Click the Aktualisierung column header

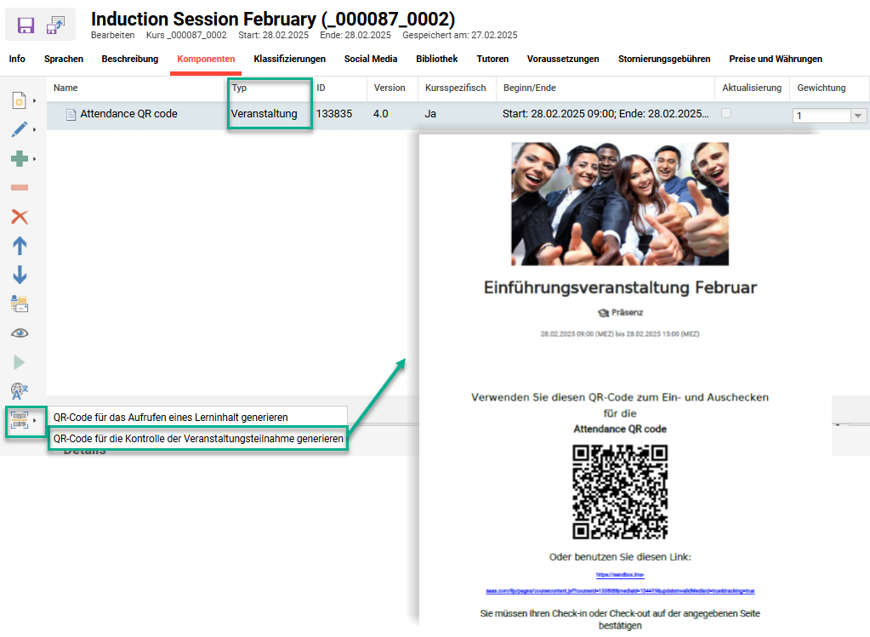[752, 88]
